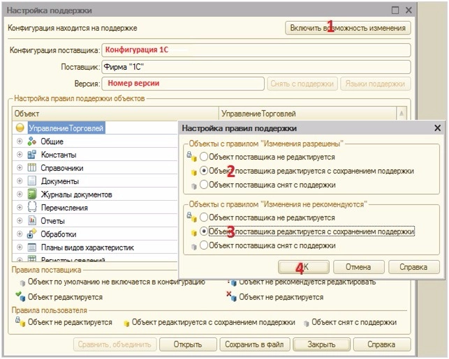Select first 'Объект поставщика не редактируется' radio option

204,157
